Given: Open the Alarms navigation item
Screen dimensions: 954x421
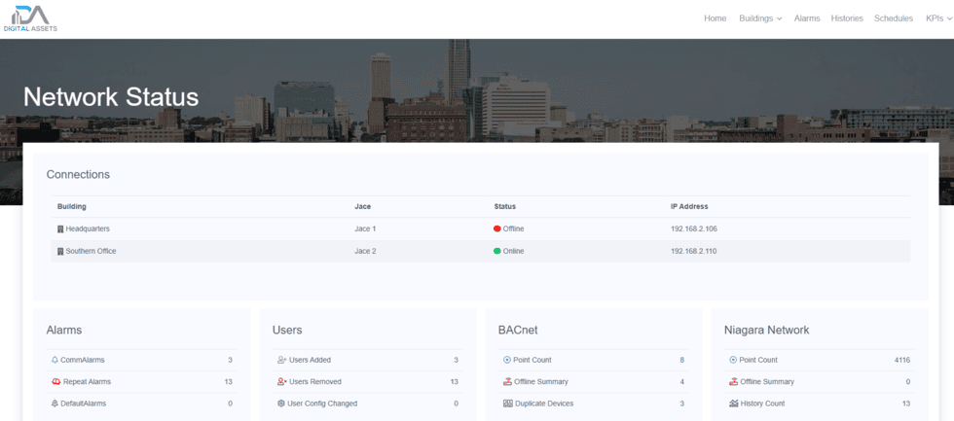Looking at the screenshot, I should (807, 18).
